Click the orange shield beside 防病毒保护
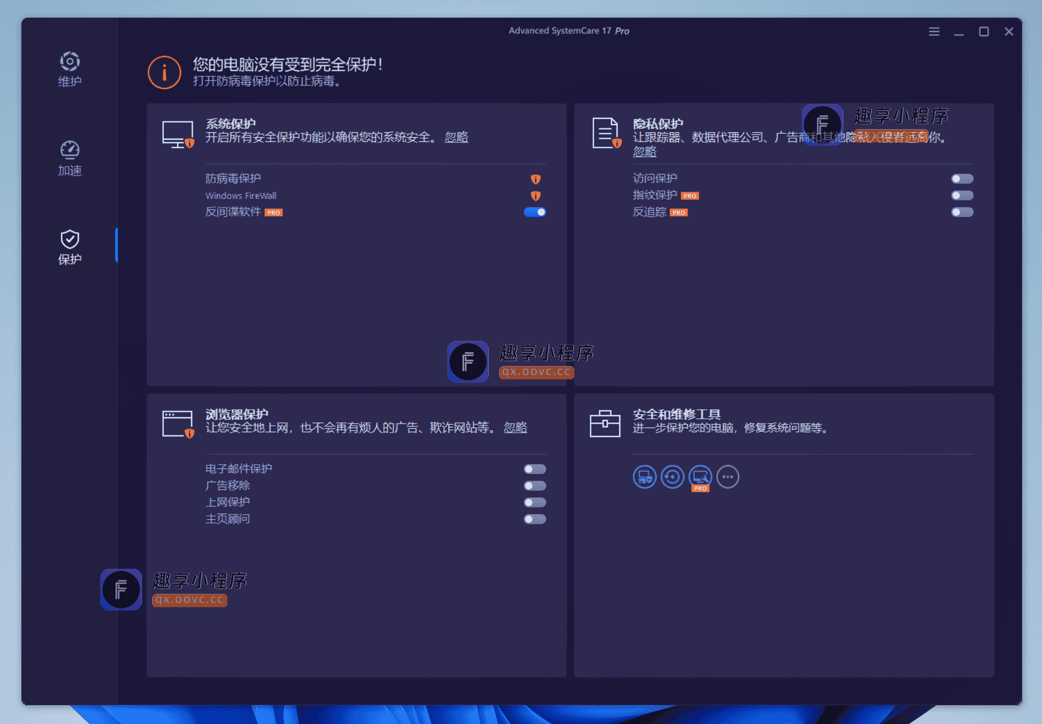This screenshot has height=724, width=1042. pos(535,179)
